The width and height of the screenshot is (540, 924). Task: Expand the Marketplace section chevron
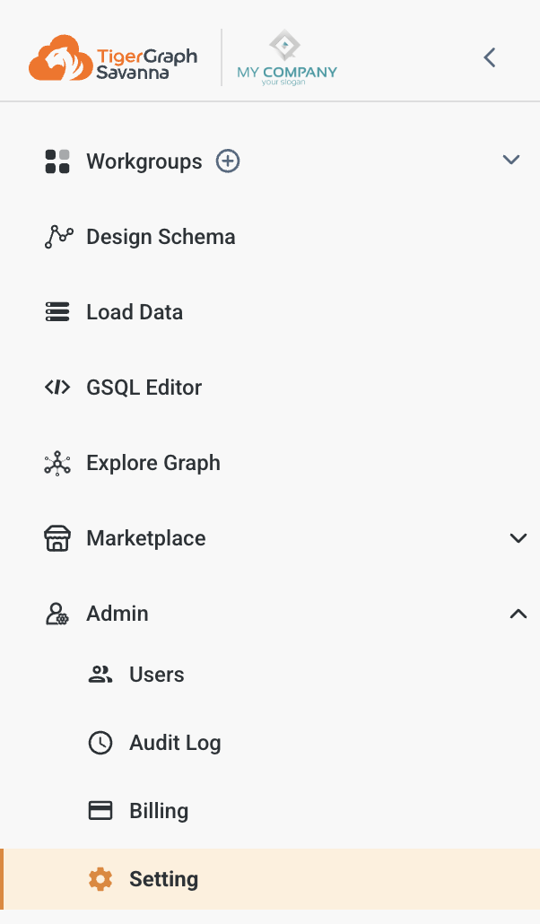coord(518,538)
